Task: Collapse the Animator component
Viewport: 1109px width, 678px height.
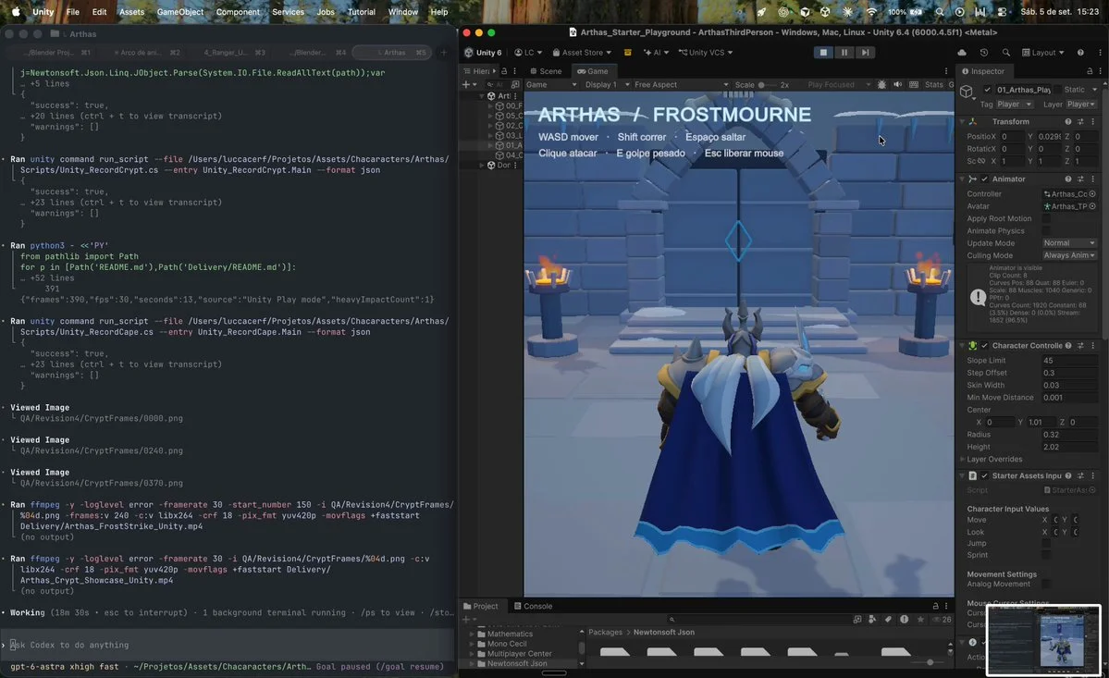Action: pos(962,179)
